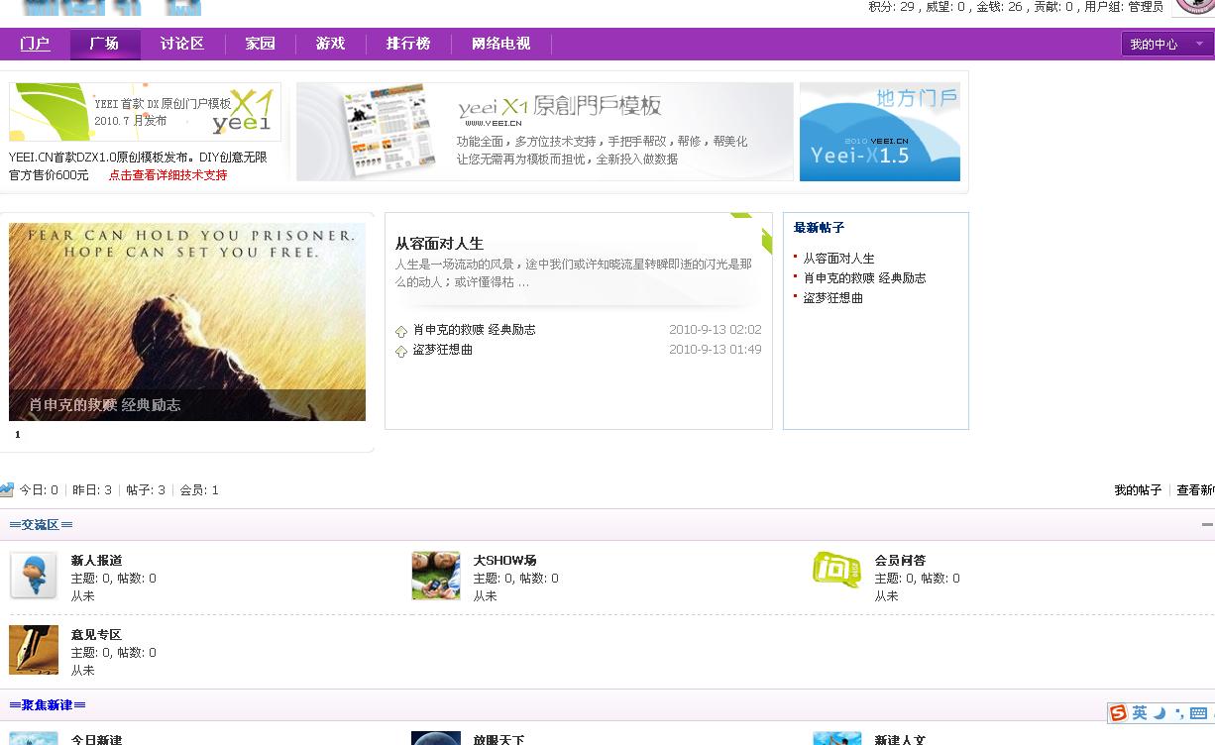Open the 聚焦新津 category heading
This screenshot has width=1215, height=745.
pyautogui.click(x=47, y=705)
